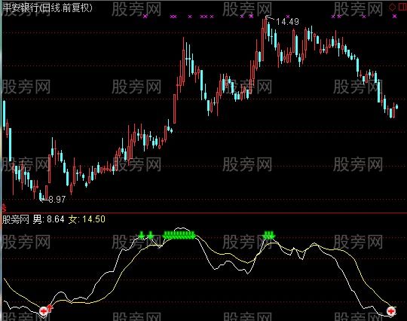Click the red cross marker at indicator's right end
The width and height of the screenshot is (407, 321).
tap(391, 311)
